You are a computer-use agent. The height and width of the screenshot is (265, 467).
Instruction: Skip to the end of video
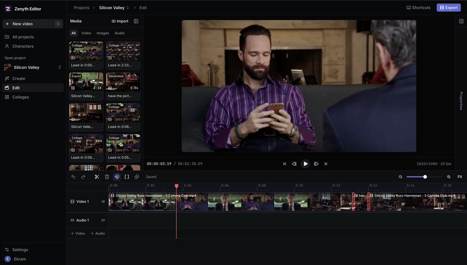point(325,164)
